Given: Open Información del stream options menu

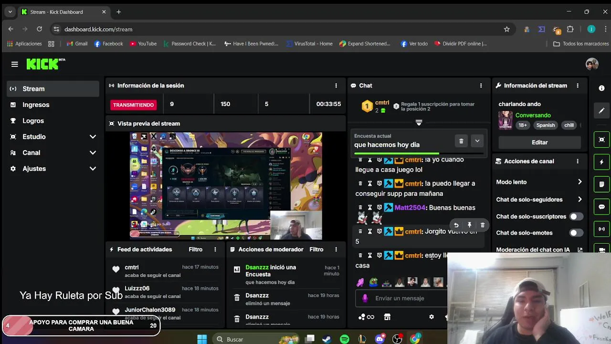Looking at the screenshot, I should coord(578,86).
